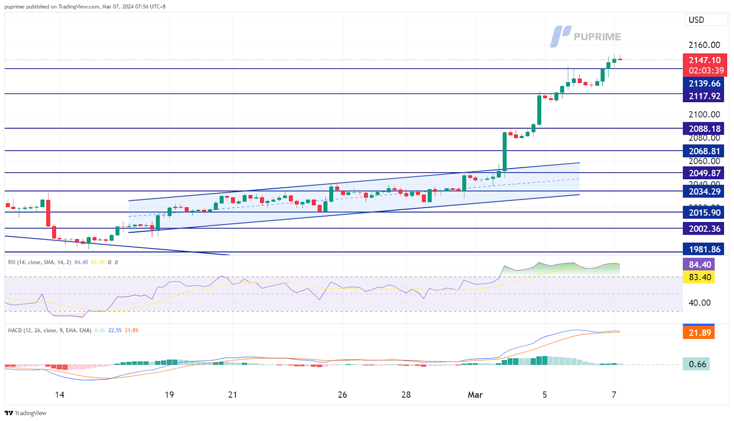Click the 14 date label on time axis
Image resolution: width=734 pixels, height=421 pixels.
(60, 395)
